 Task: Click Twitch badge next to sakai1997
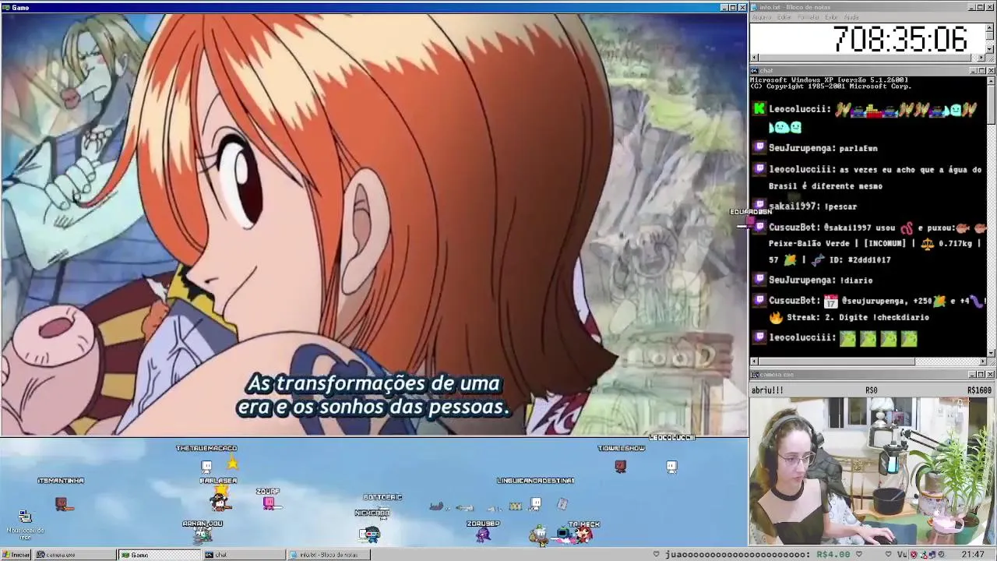click(x=760, y=205)
